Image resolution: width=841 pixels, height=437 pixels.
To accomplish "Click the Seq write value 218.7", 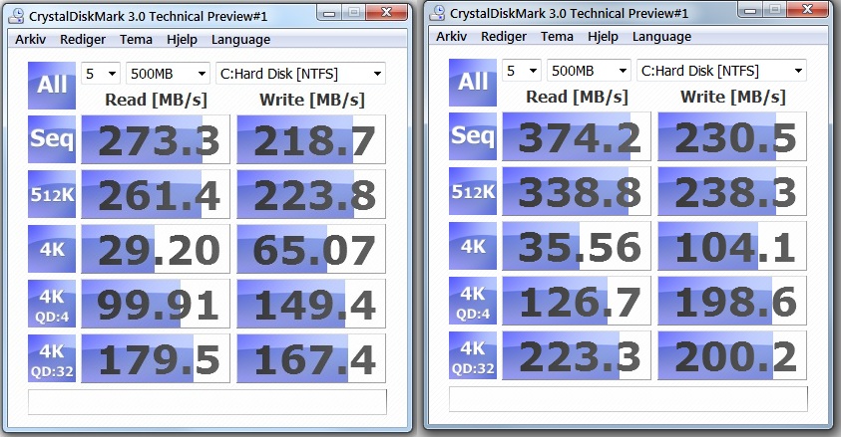I will pyautogui.click(x=311, y=139).
